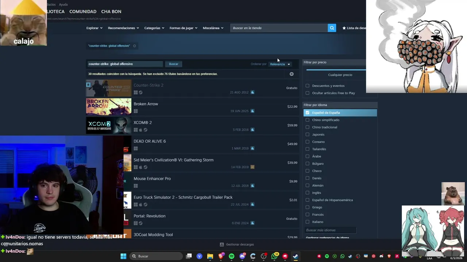Image resolution: width=467 pixels, height=262 pixels.
Task: Click the tag icon next to DEAD OR ALIVE 6 date
Action: [252, 148]
